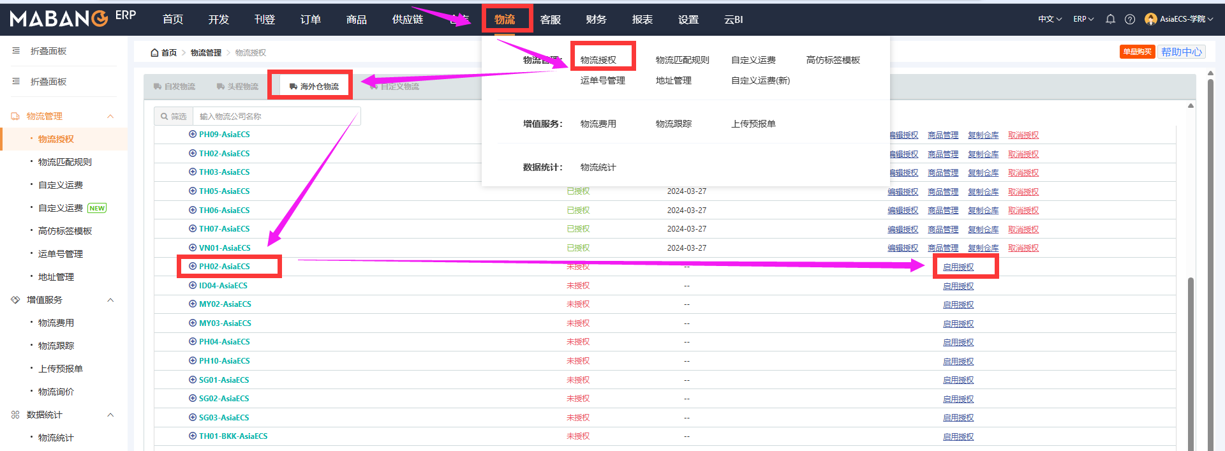The image size is (1225, 451).
Task: Click the home icon in breadcrumb
Action: pyautogui.click(x=154, y=53)
